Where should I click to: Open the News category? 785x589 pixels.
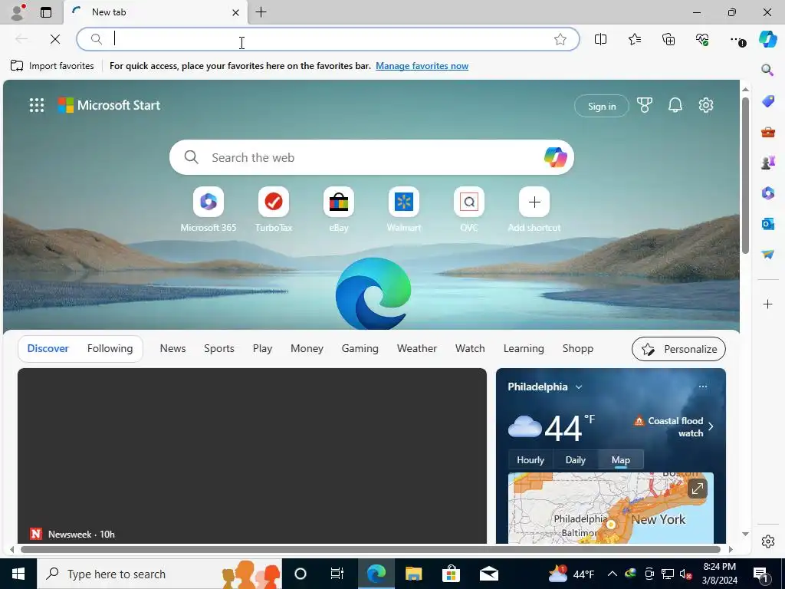coord(172,349)
